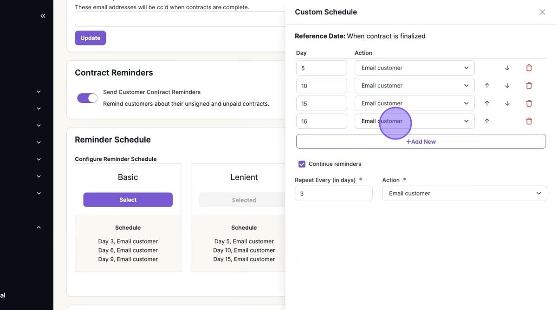Open the Day 5 action dropdown
The image size is (557, 310).
[x=415, y=68]
